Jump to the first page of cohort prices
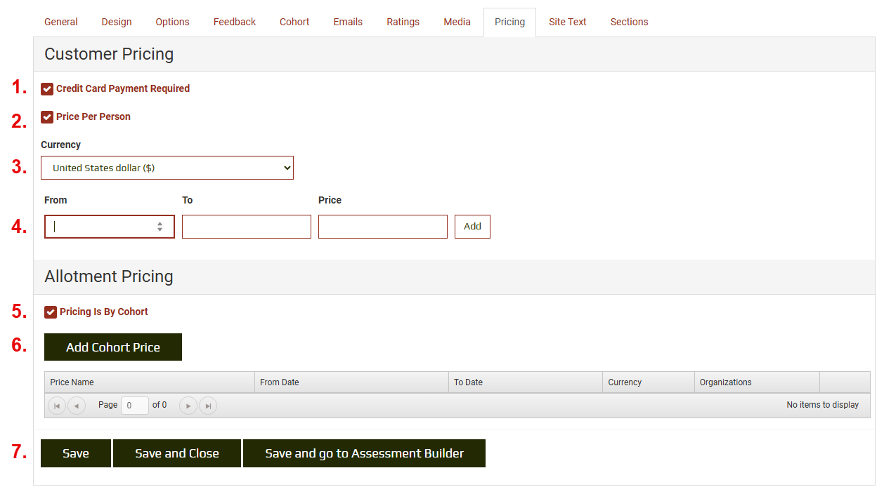The image size is (884, 494). 56,405
